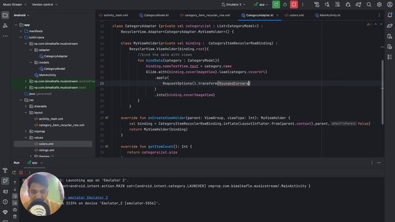Click the warnings indicator in editor corner
395x222 pixels.
point(369,24)
